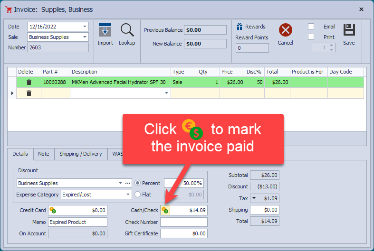
Task: Click the Qty cell showing 1
Action: click(208, 82)
